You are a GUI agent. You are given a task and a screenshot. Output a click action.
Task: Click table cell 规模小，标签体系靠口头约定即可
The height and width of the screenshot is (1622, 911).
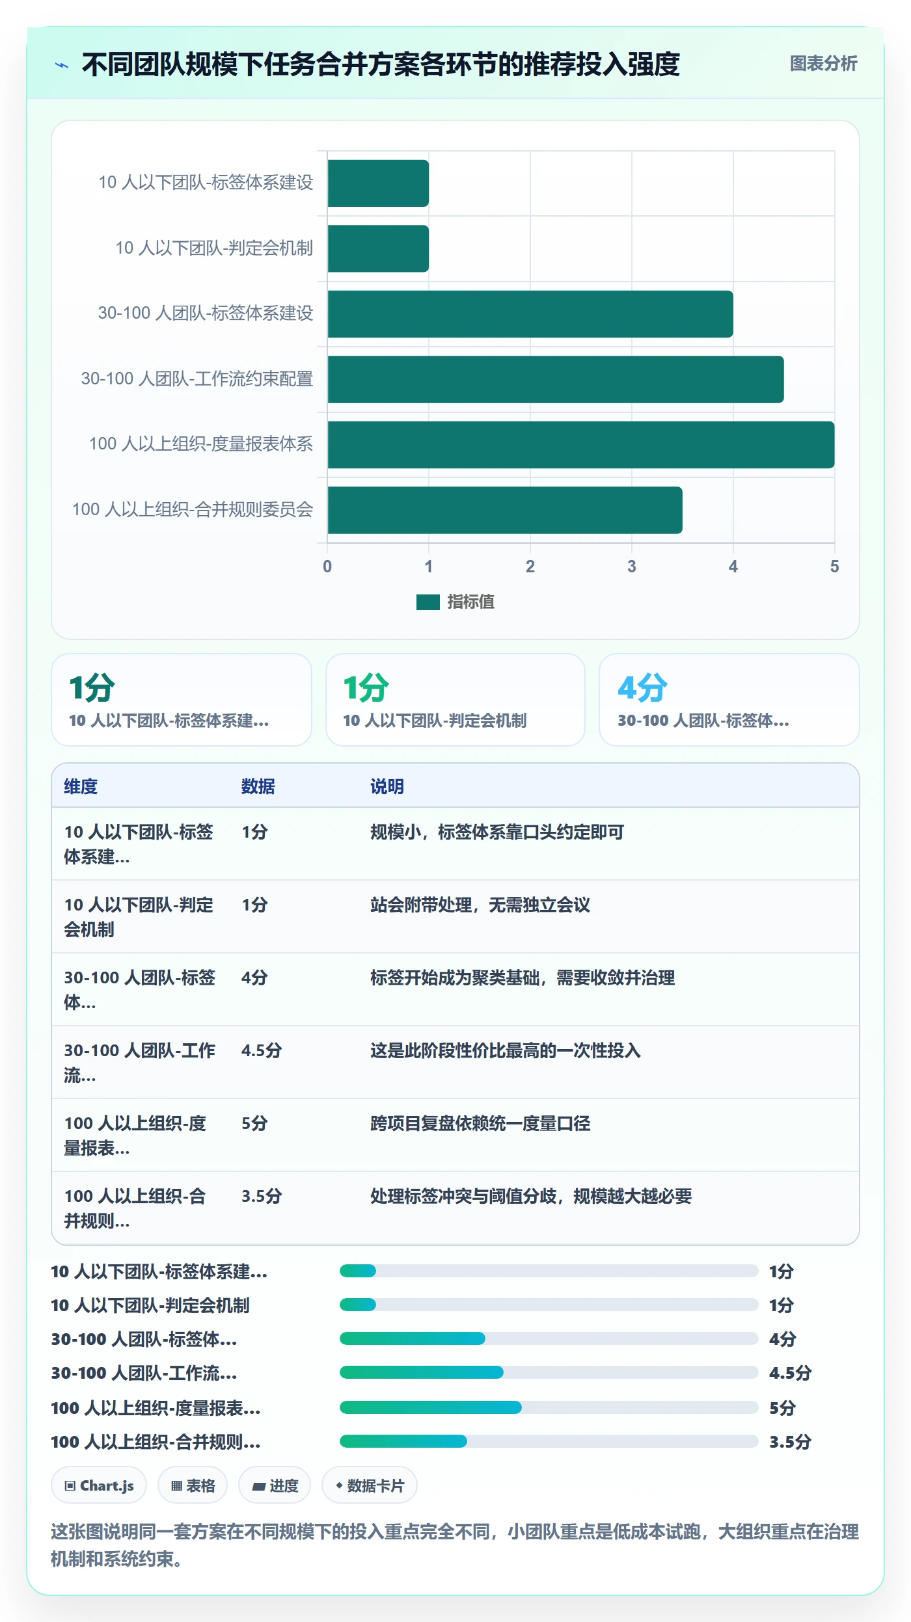(x=497, y=832)
